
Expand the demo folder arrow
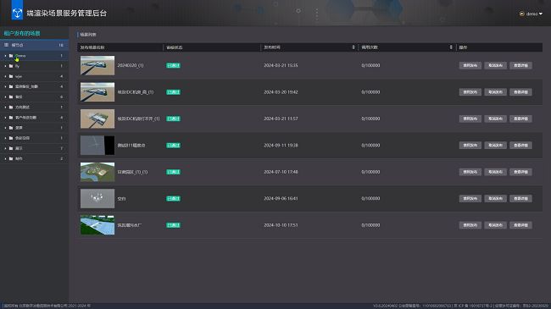[5, 56]
